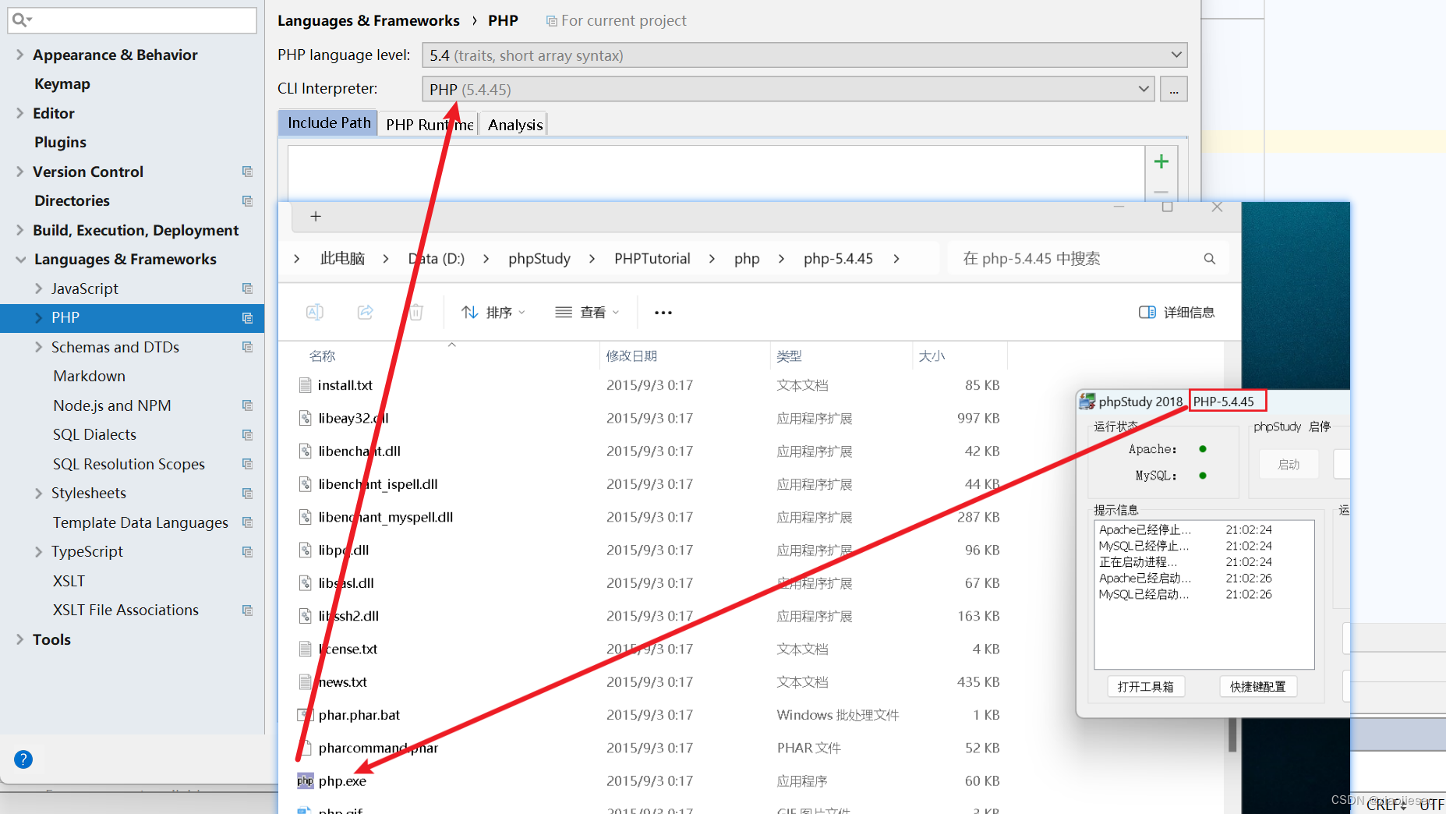Click the "..." browse button beside CLI Interpreter

click(1173, 89)
